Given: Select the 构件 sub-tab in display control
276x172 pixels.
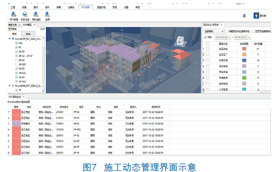Looking at the screenshot, I should pyautogui.click(x=28, y=34).
